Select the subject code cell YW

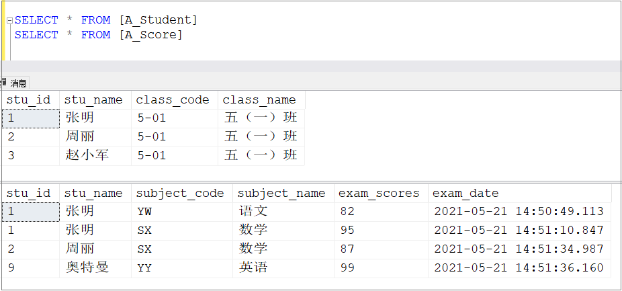145,212
